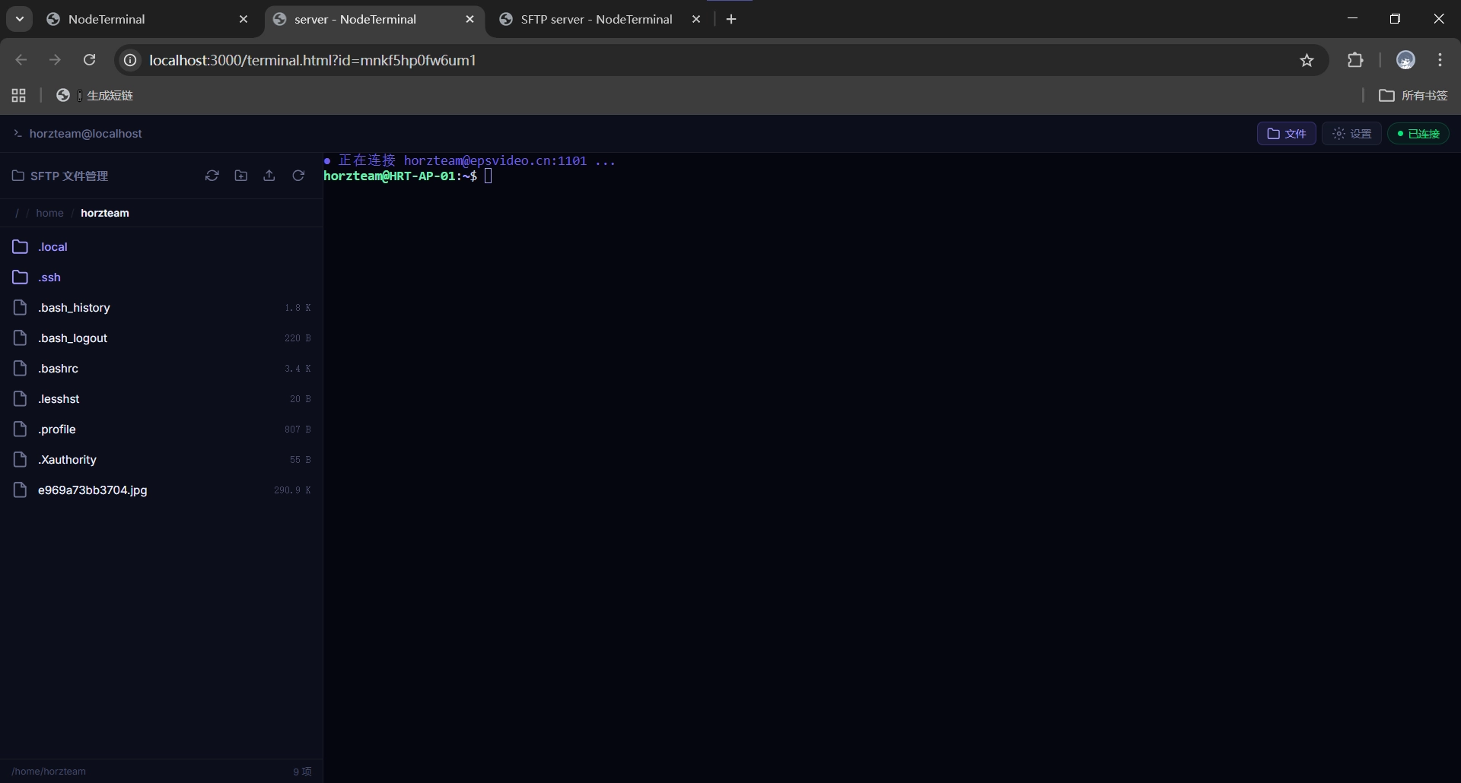Open the SFTP file manager sync icon
This screenshot has width=1461, height=783.
[x=212, y=176]
